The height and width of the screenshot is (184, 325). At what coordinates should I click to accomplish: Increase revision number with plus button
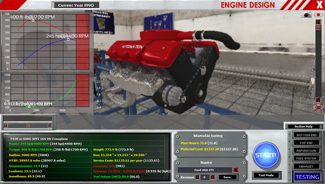[213, 177]
